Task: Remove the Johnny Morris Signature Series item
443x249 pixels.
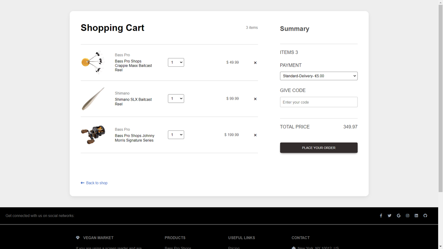Action: [x=255, y=135]
